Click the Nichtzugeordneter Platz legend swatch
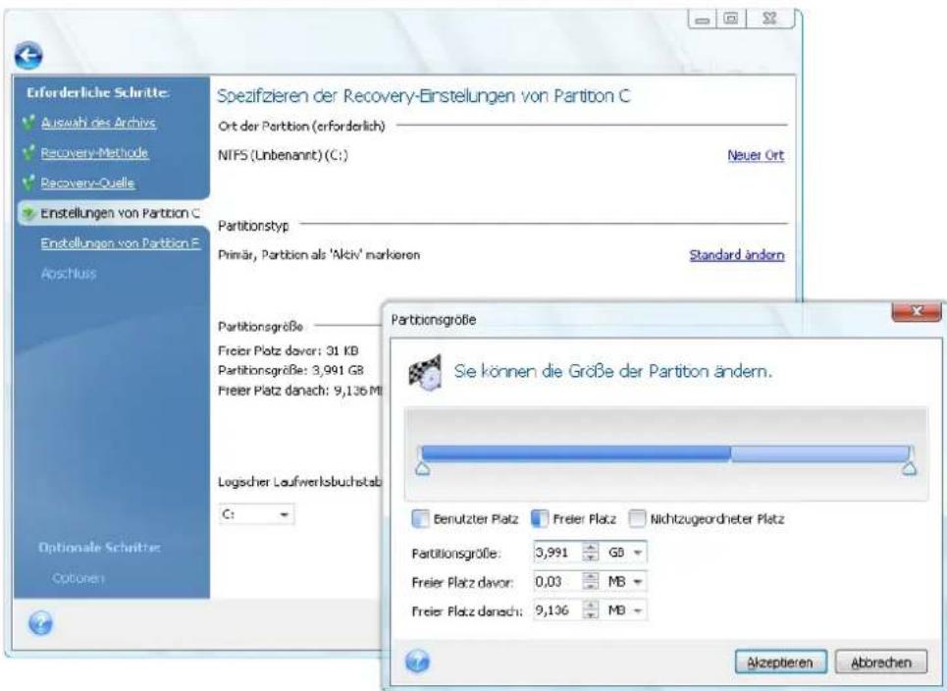The height and width of the screenshot is (691, 947). pos(637,519)
